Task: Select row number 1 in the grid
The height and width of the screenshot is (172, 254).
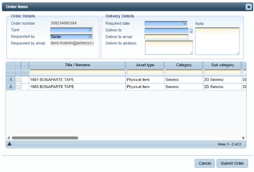Action: tap(11, 79)
